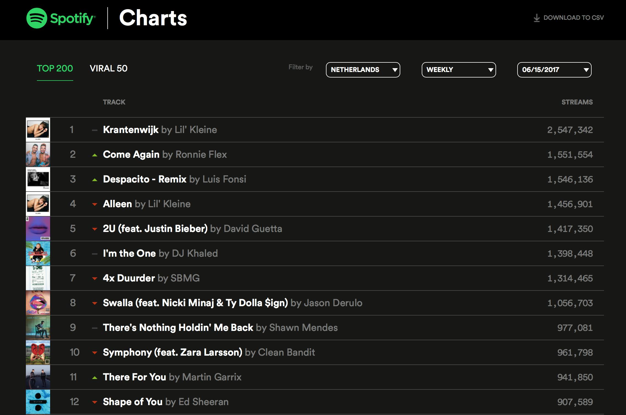Switch to the Viral 50 tab
The width and height of the screenshot is (626, 415).
coord(108,68)
